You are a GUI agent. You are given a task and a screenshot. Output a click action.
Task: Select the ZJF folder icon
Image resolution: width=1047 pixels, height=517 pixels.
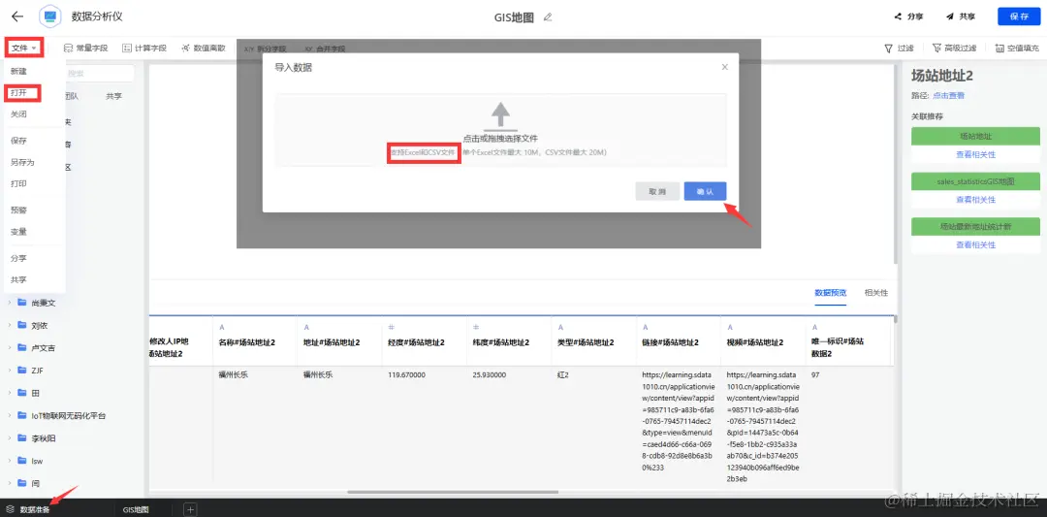point(22,371)
